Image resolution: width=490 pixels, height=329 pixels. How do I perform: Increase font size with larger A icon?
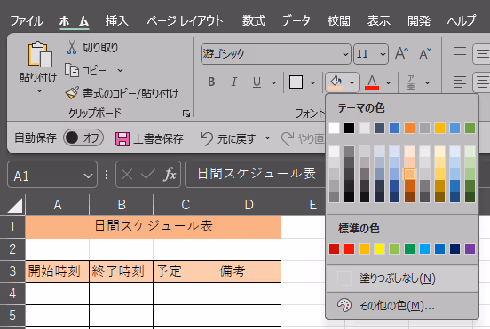[x=401, y=53]
